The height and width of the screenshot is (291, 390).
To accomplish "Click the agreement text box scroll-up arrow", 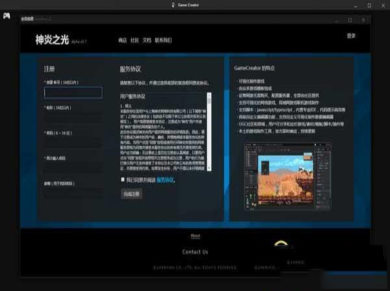I will [209, 95].
